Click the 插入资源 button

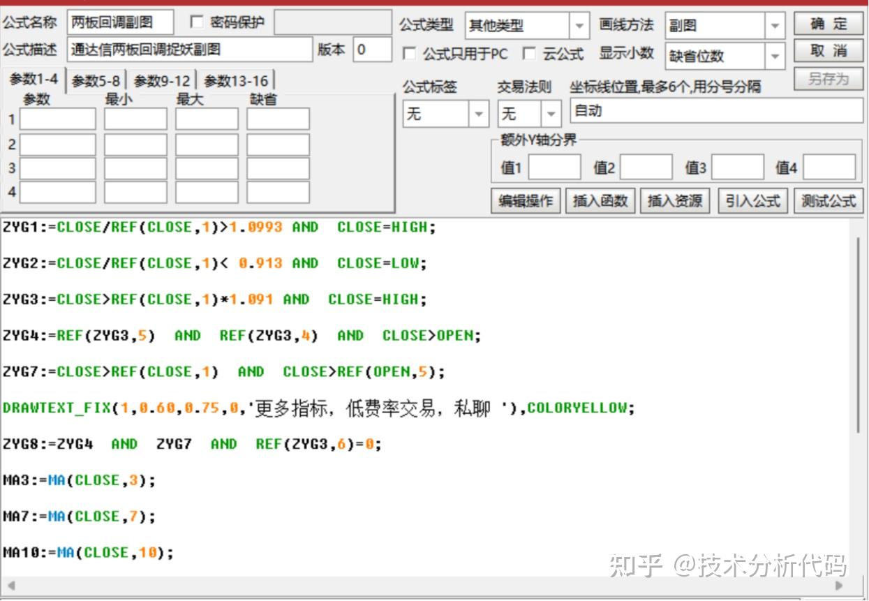(675, 201)
